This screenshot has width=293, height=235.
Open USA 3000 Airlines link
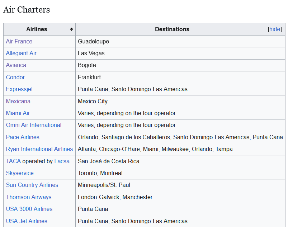pos(29,209)
